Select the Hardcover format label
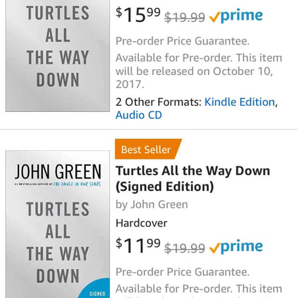 (142, 223)
